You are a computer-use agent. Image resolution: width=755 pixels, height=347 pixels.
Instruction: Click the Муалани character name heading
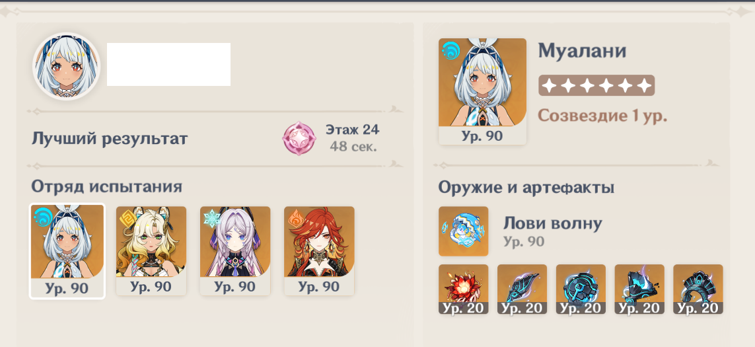coord(582,51)
